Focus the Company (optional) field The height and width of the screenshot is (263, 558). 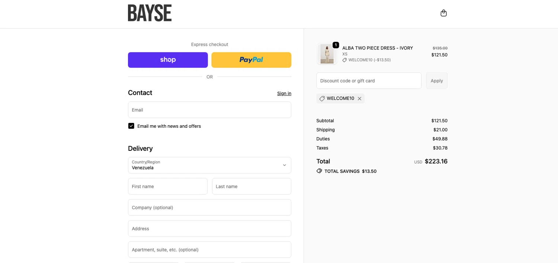point(209,207)
